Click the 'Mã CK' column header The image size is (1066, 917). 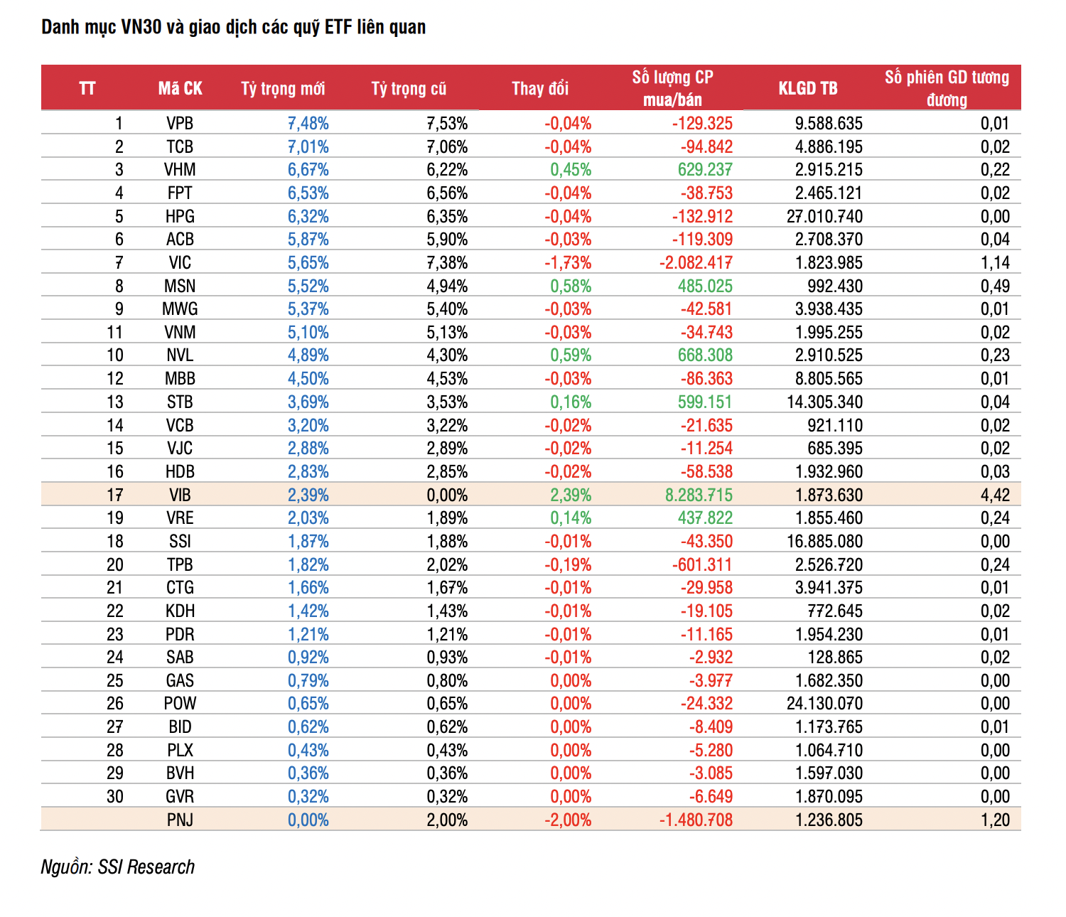point(180,88)
